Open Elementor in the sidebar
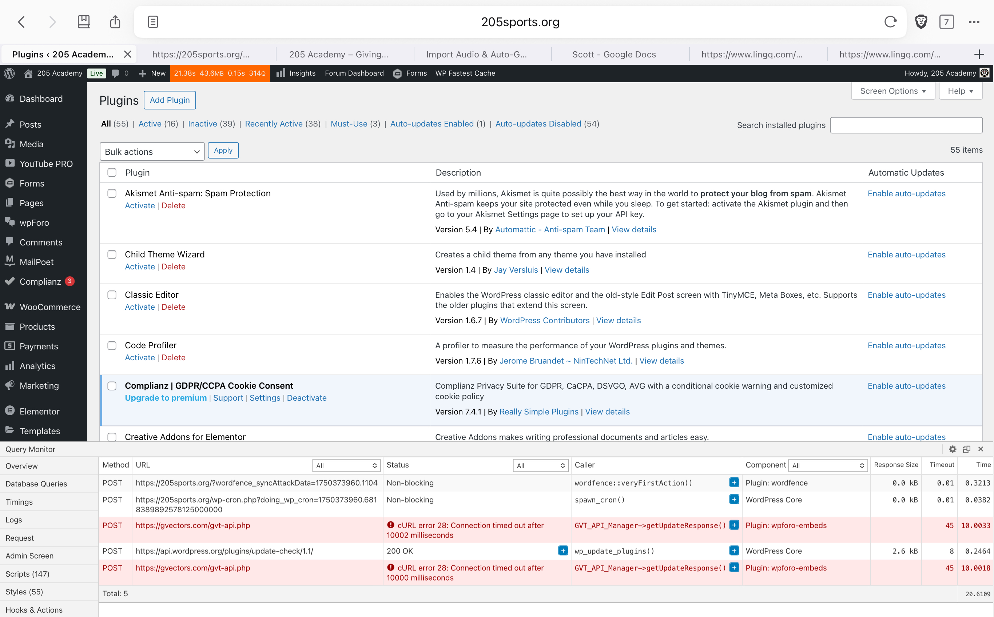Screen dimensions: 994x617 (x=39, y=411)
